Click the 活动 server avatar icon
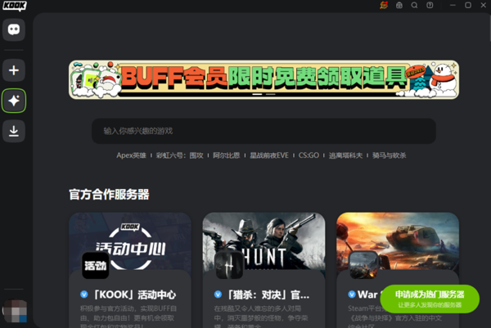 96,265
